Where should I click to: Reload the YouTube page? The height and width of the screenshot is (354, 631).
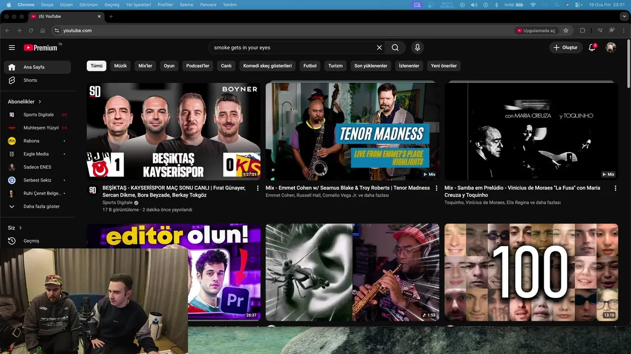point(31,30)
